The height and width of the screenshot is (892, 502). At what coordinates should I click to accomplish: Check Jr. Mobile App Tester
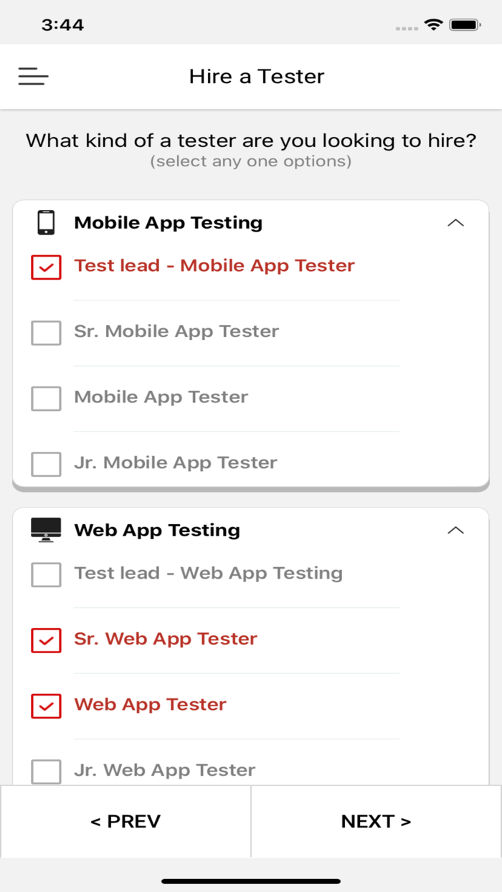click(x=46, y=464)
